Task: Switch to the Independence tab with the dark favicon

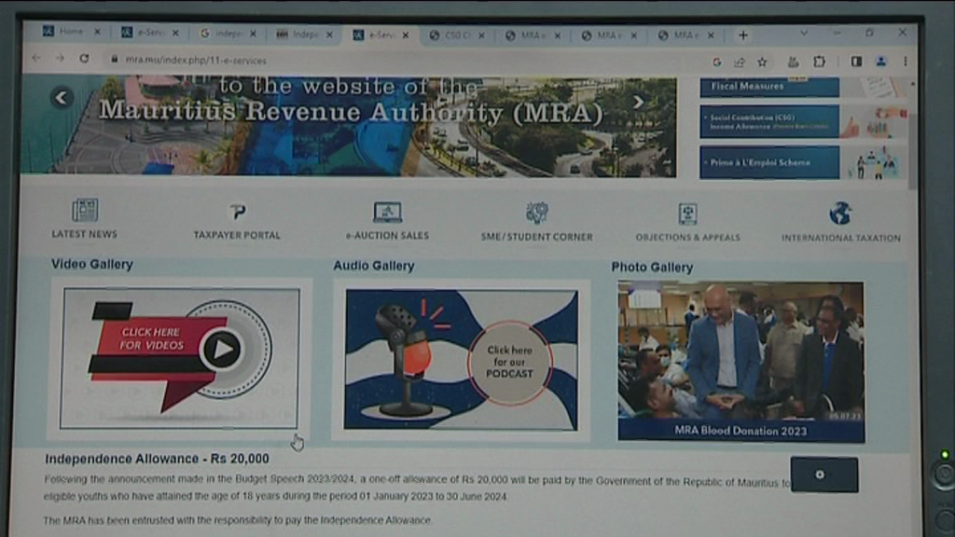Action: (303, 34)
